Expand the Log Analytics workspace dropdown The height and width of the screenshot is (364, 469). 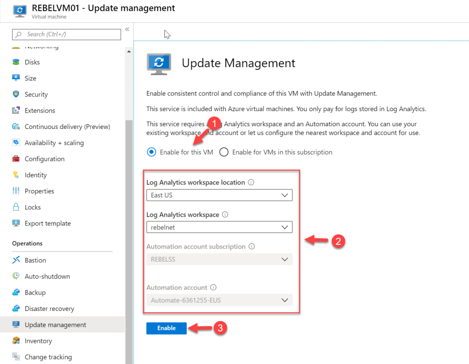[x=219, y=227]
